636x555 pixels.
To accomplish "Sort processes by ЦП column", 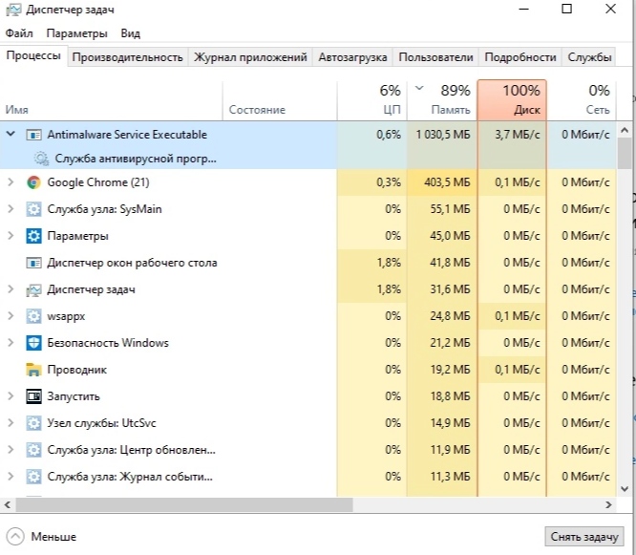I will [x=371, y=100].
